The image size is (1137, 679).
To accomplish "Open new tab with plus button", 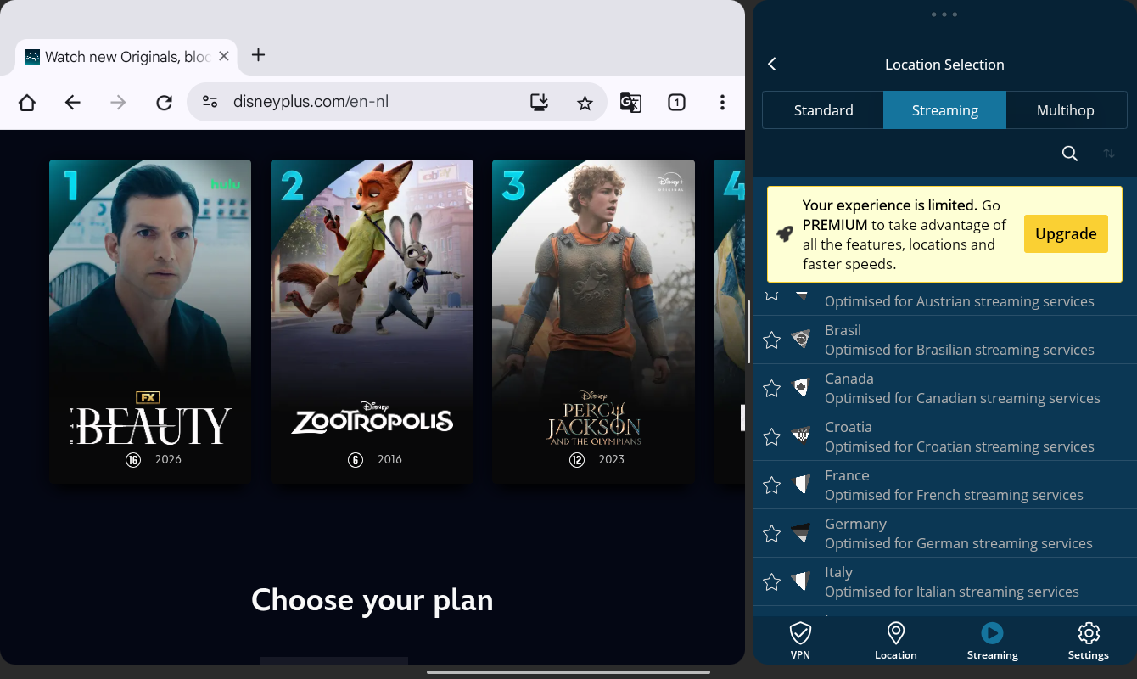I will pos(259,55).
